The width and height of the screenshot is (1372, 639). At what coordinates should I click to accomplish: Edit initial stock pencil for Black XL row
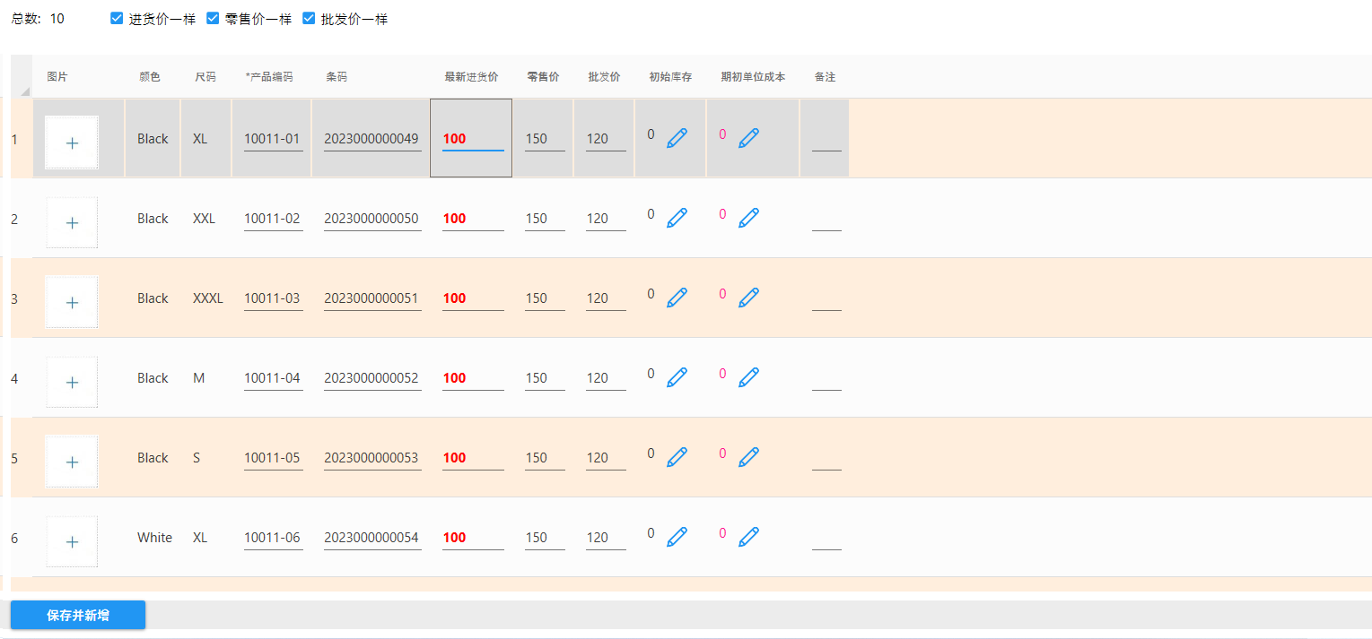pos(677,138)
